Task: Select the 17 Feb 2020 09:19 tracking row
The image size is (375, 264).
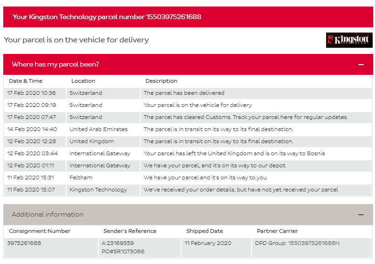Action: (188, 105)
